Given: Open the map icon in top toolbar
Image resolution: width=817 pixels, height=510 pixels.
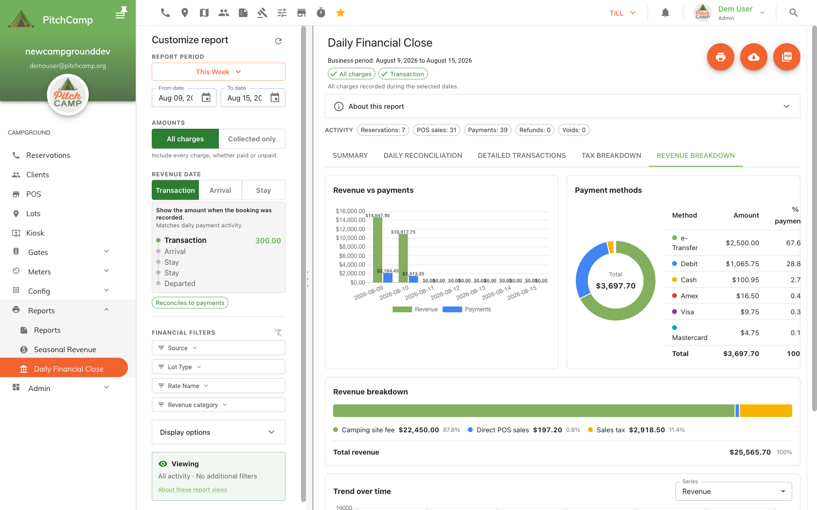Looking at the screenshot, I should 204,13.
